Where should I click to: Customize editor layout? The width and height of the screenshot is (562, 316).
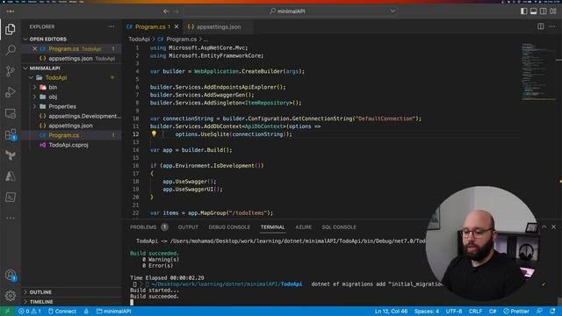point(553,11)
